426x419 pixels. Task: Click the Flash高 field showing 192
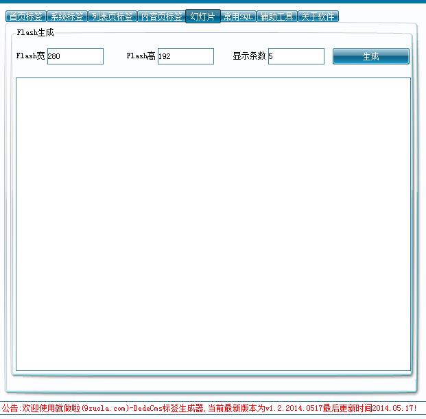tap(185, 56)
